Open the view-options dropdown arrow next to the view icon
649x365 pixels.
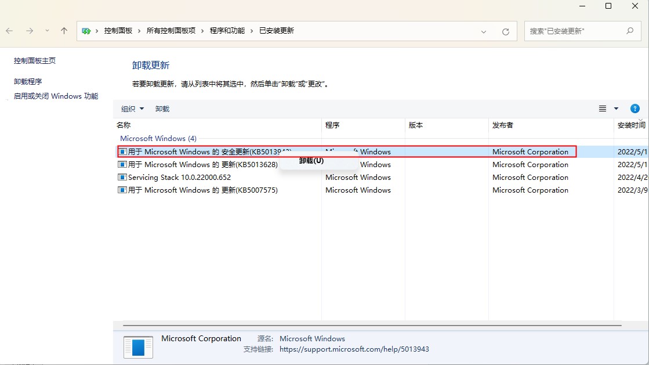[616, 108]
